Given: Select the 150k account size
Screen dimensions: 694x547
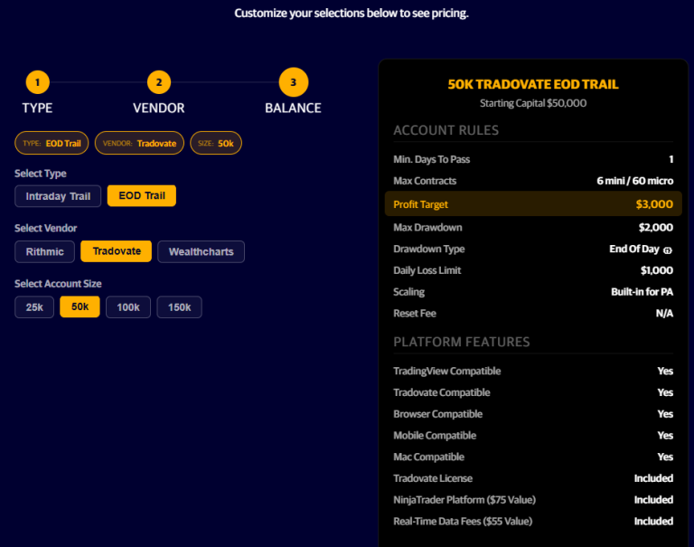Looking at the screenshot, I should pyautogui.click(x=179, y=307).
